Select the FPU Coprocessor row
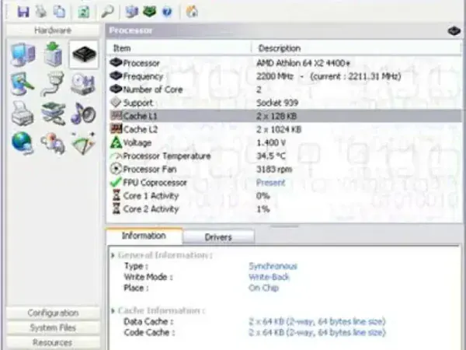The height and width of the screenshot is (350, 466). [283, 183]
